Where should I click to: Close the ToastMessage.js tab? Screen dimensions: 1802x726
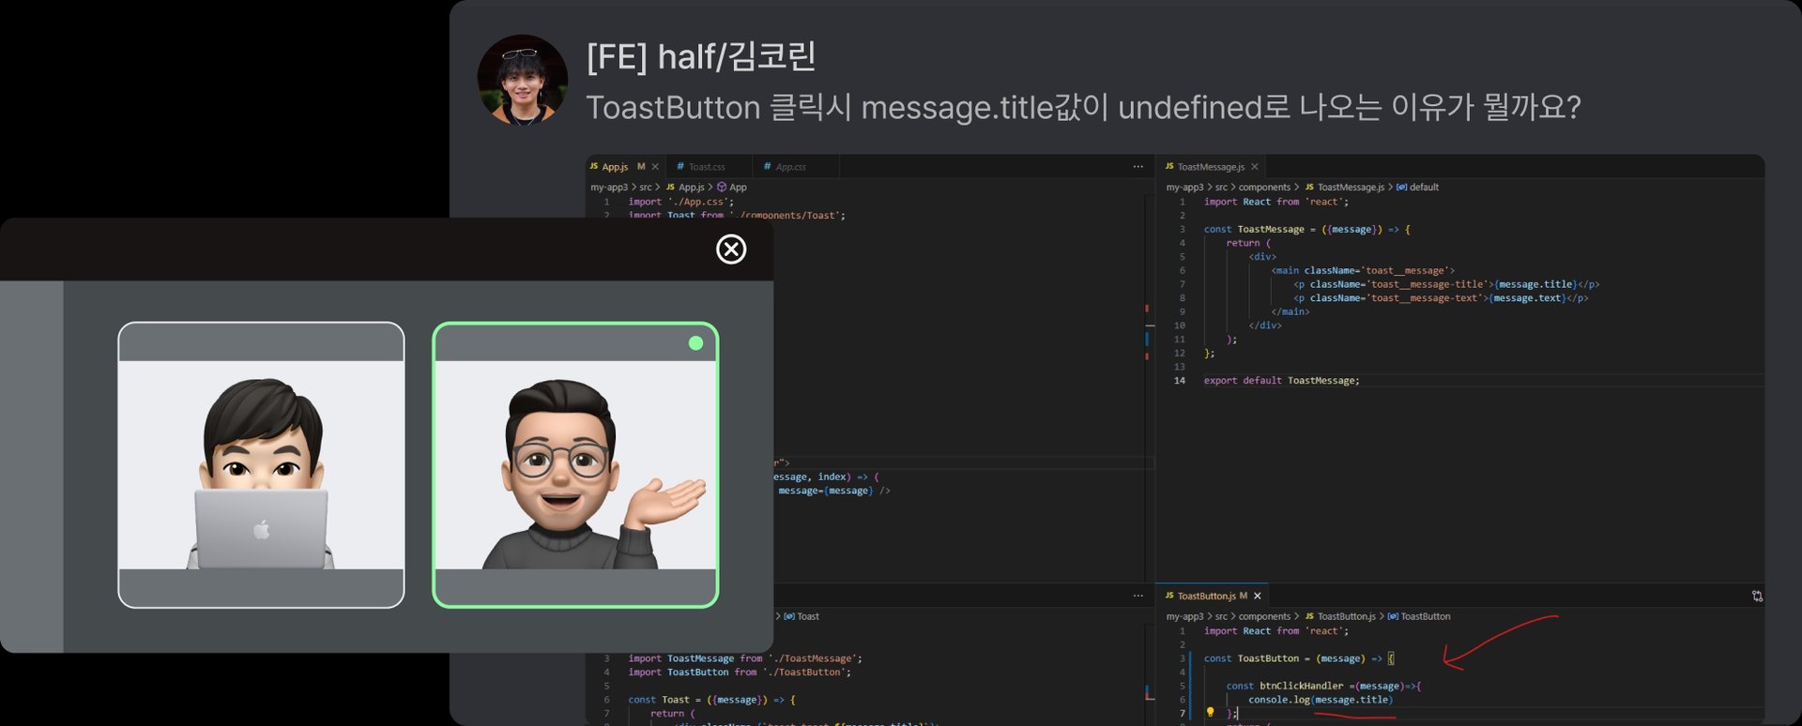[x=1254, y=167]
